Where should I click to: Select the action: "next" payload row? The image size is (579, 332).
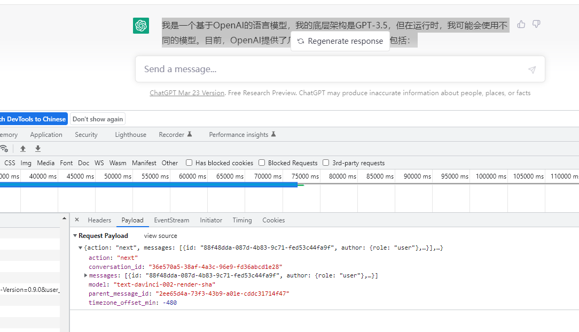pos(113,258)
